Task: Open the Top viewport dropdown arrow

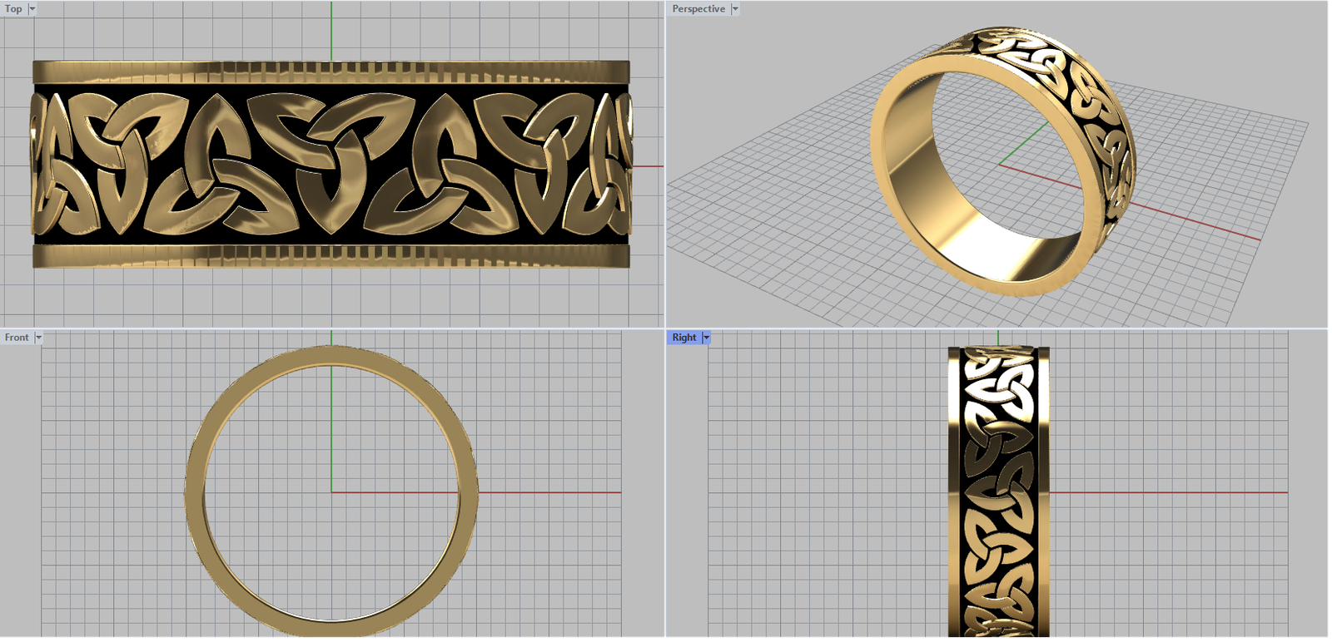Action: [32, 9]
